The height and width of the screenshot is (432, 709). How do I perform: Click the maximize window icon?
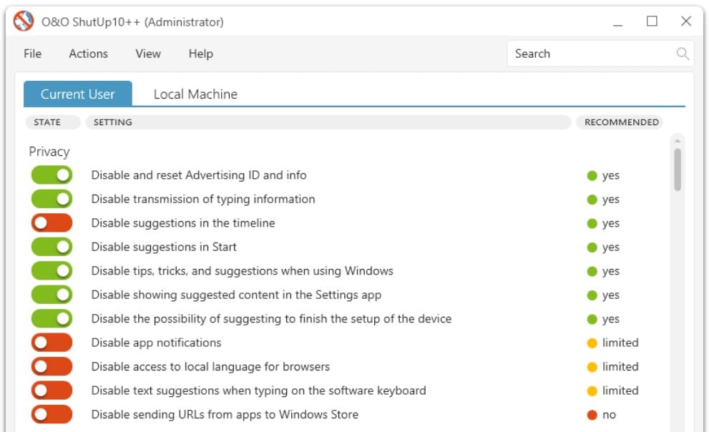click(652, 21)
